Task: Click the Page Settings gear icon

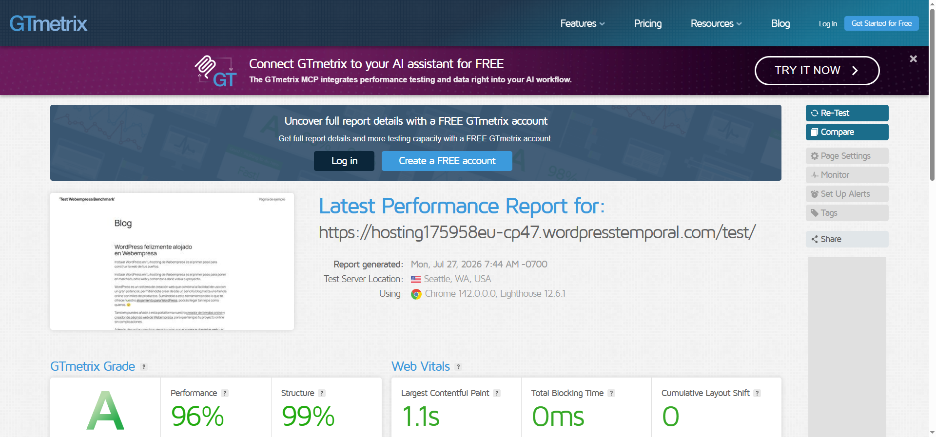Action: pyautogui.click(x=814, y=156)
